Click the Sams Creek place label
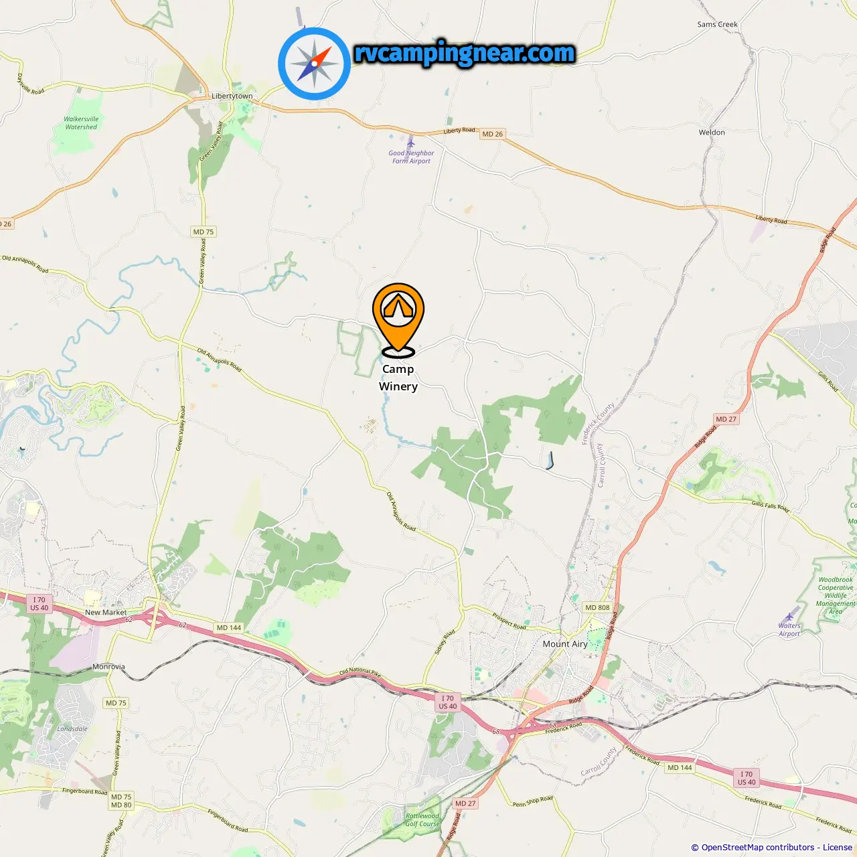Image resolution: width=857 pixels, height=857 pixels. click(x=717, y=24)
